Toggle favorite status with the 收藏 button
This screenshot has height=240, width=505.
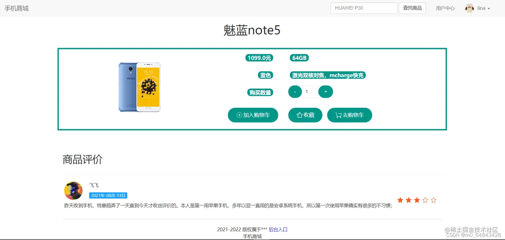(x=305, y=115)
